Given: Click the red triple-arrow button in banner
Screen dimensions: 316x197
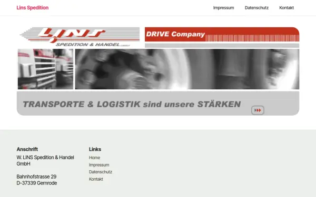Looking at the screenshot, I should [258, 110].
